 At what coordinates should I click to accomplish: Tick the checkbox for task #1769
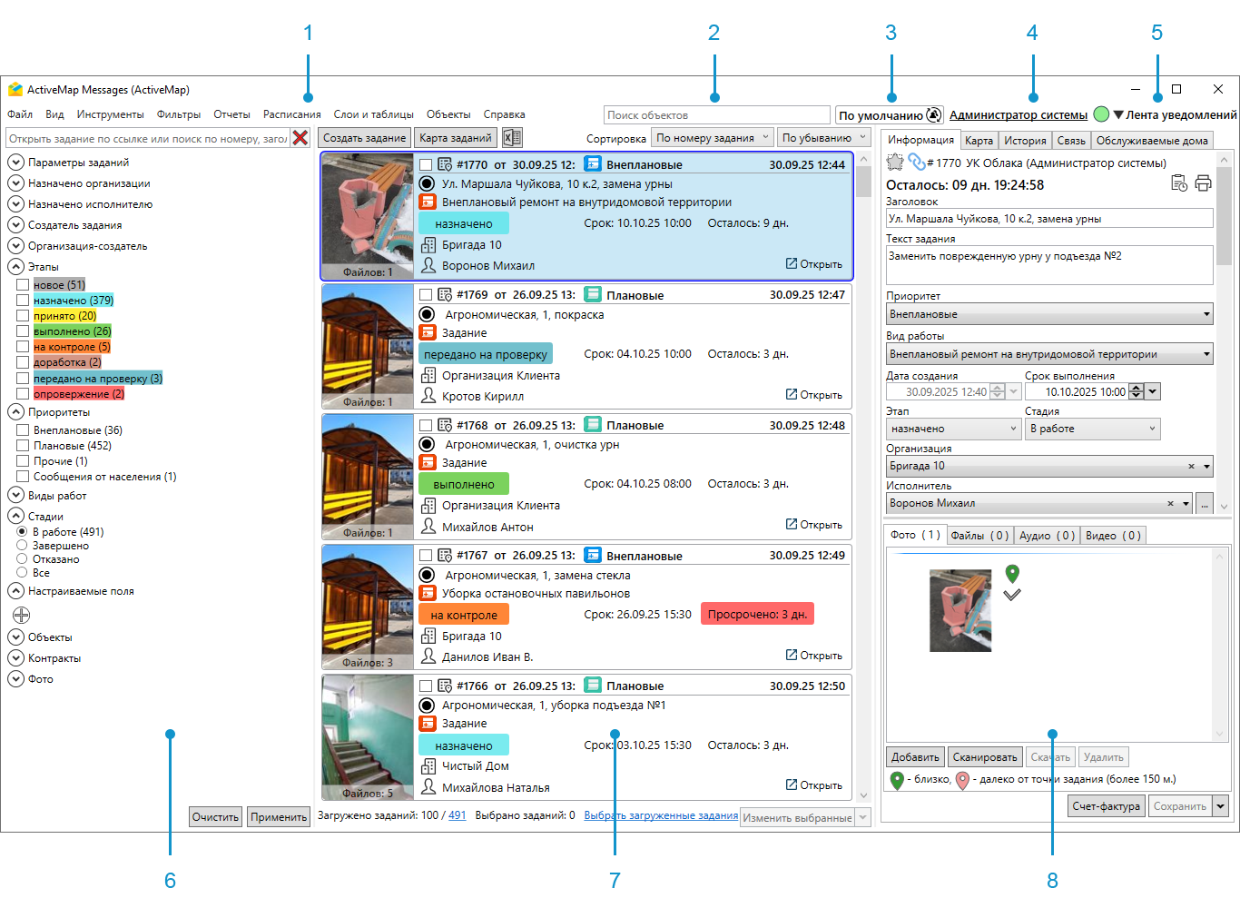coord(426,295)
